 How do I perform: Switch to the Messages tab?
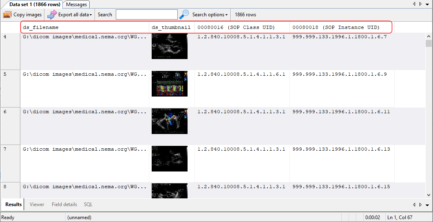point(77,4)
